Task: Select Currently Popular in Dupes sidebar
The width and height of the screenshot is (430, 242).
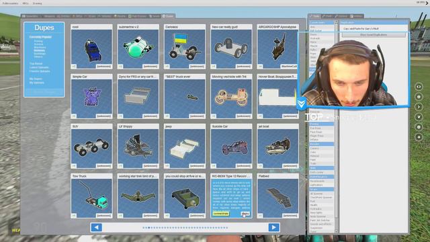Action: (x=40, y=37)
